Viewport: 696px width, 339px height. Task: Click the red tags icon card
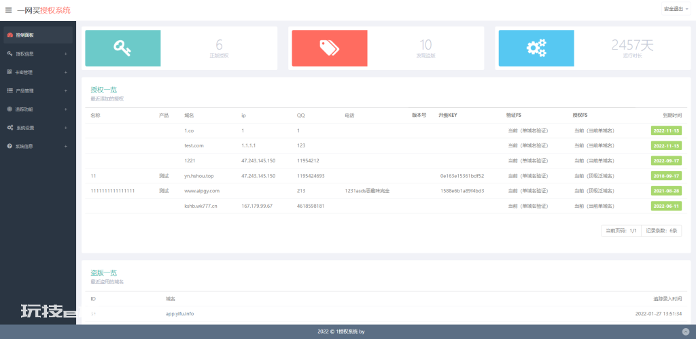click(x=330, y=48)
